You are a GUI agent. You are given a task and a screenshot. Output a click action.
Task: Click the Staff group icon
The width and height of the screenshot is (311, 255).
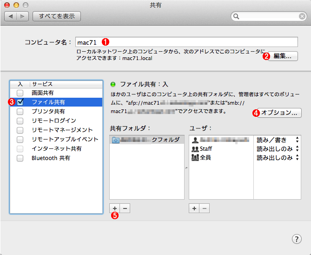tap(195, 149)
